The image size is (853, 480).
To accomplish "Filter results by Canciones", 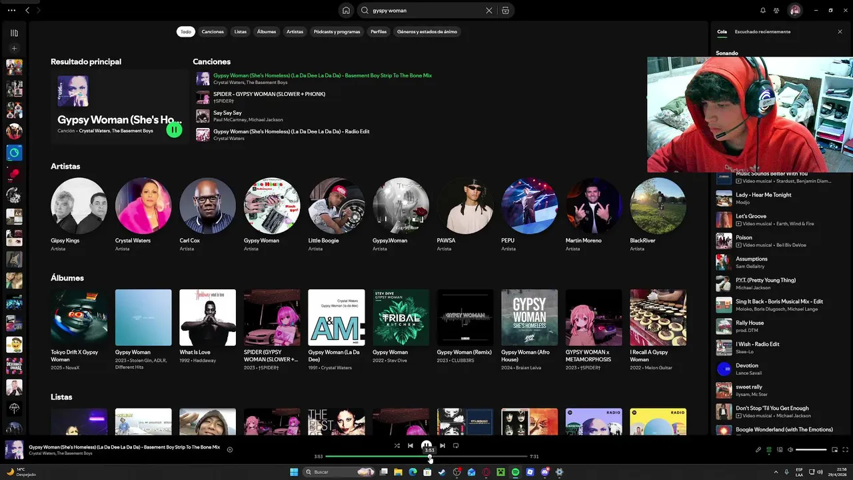I will pyautogui.click(x=213, y=31).
